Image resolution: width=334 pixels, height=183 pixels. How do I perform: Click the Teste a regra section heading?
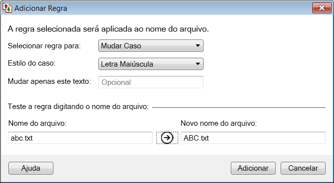78,107
